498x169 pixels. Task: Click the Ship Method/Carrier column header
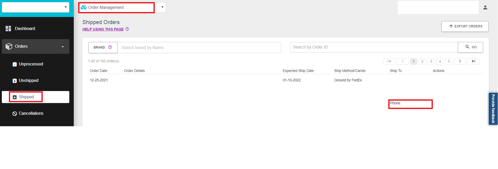(x=350, y=71)
